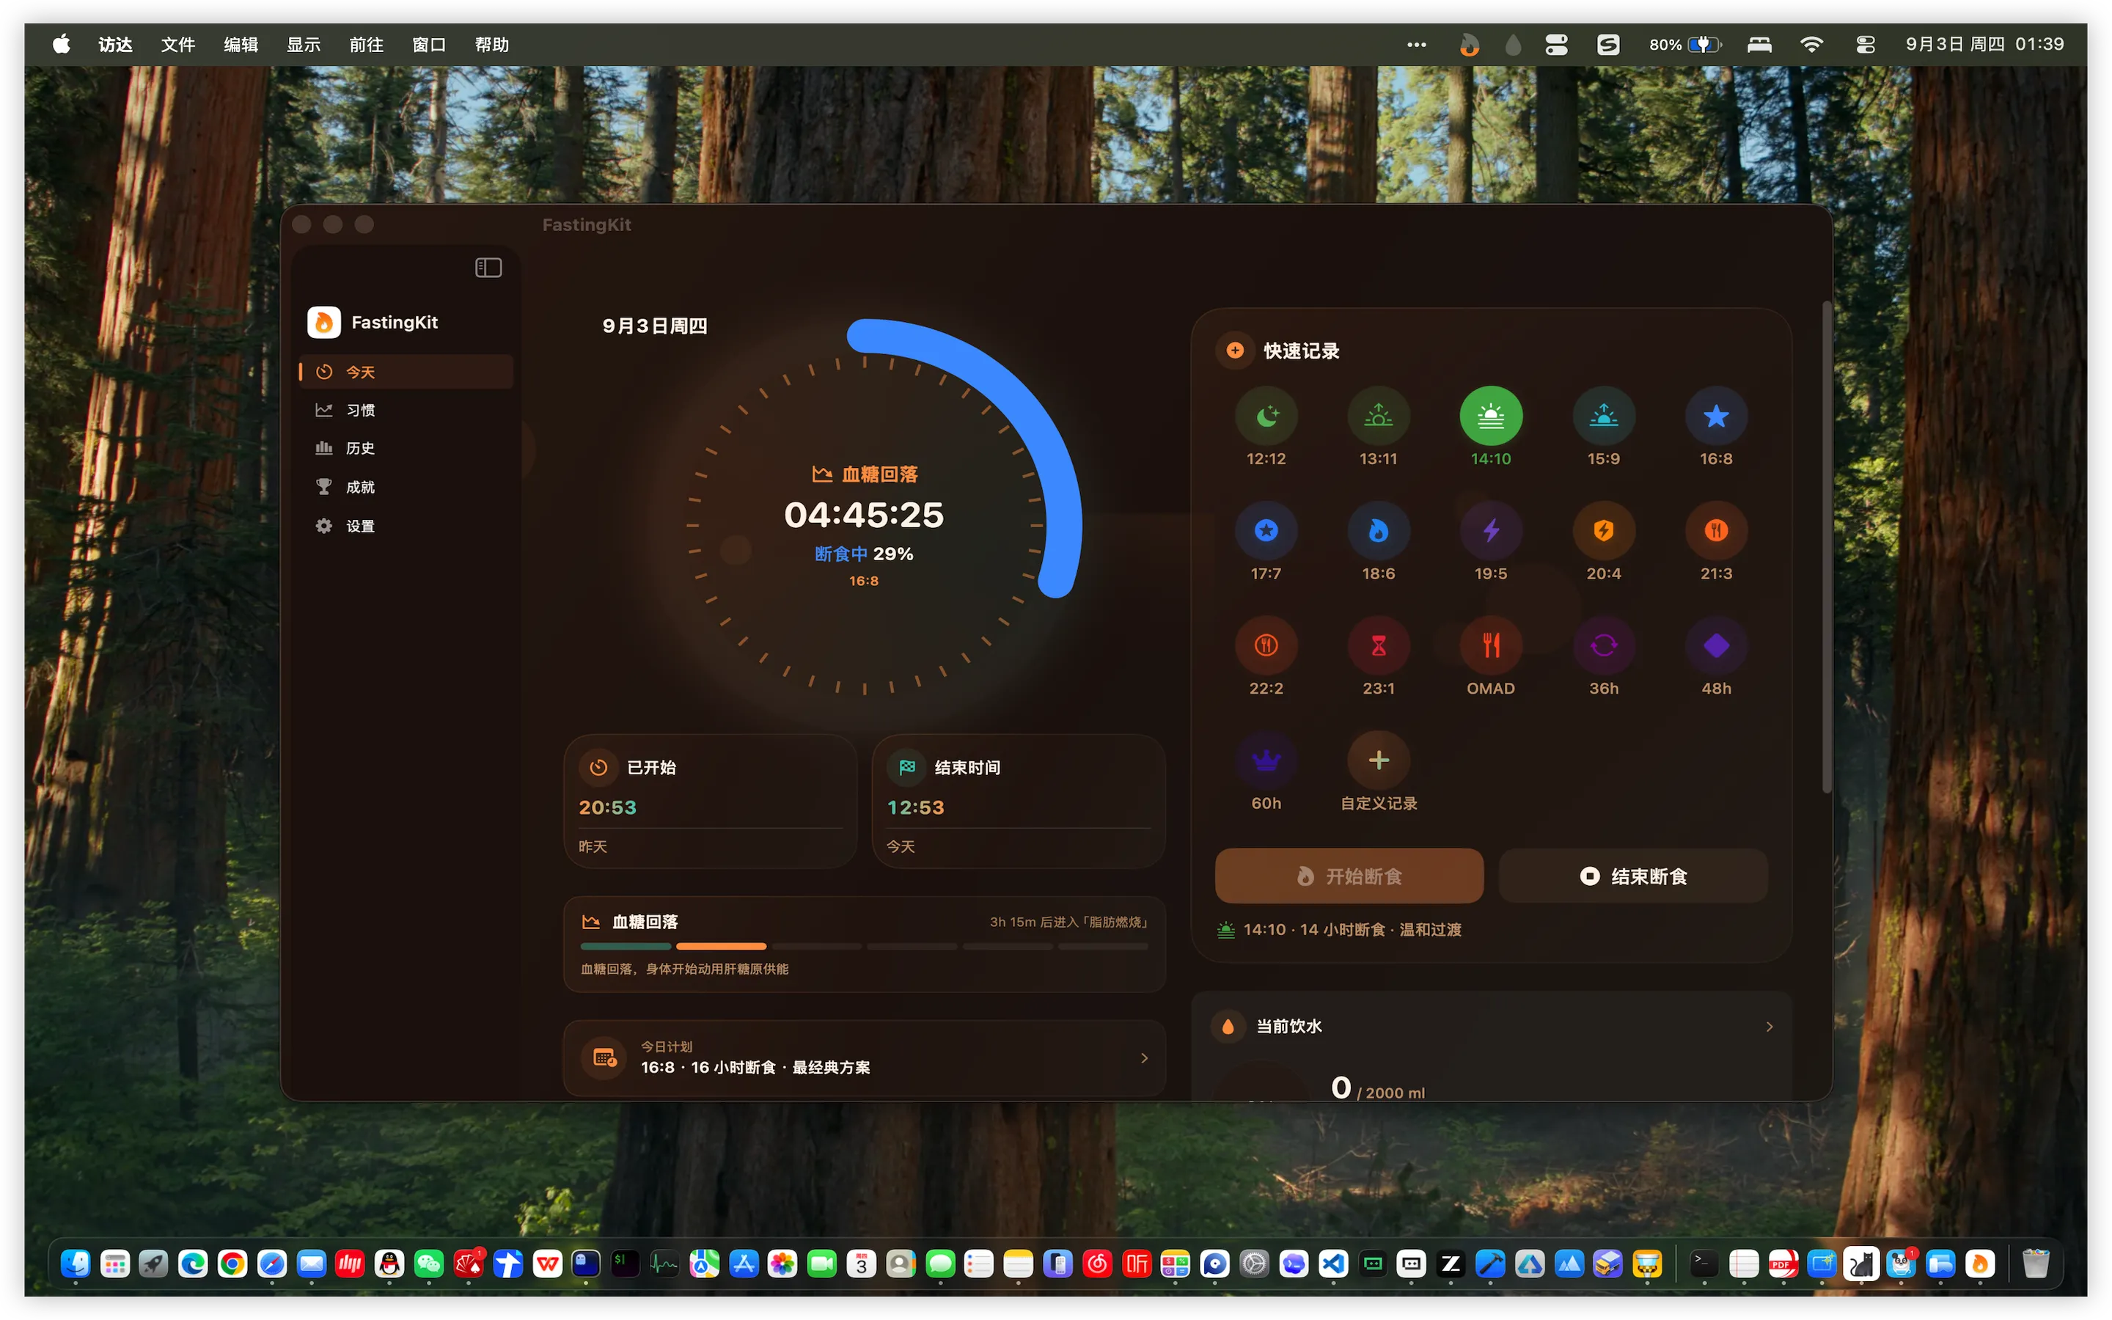Screen dimensions: 2112x1320
Task: Click the 结束断食 button
Action: click(1633, 876)
